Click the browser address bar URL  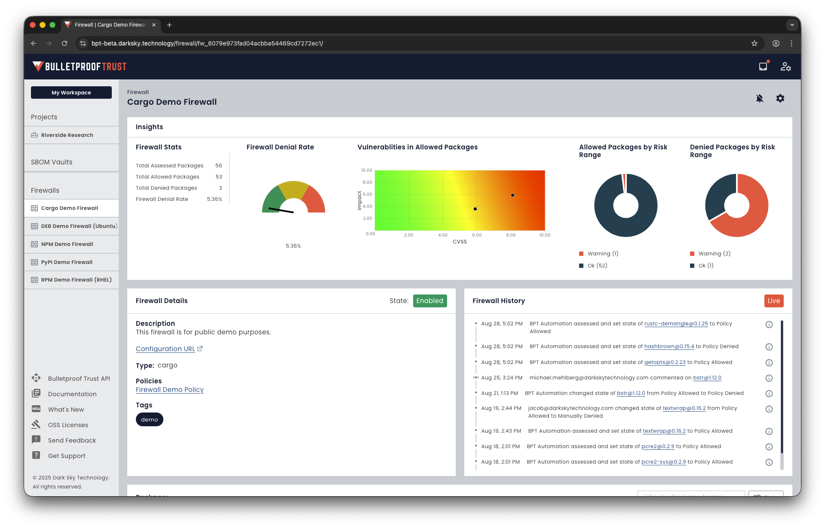click(207, 43)
